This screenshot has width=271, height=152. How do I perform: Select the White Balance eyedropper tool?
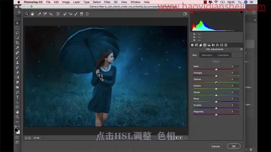click(40, 14)
